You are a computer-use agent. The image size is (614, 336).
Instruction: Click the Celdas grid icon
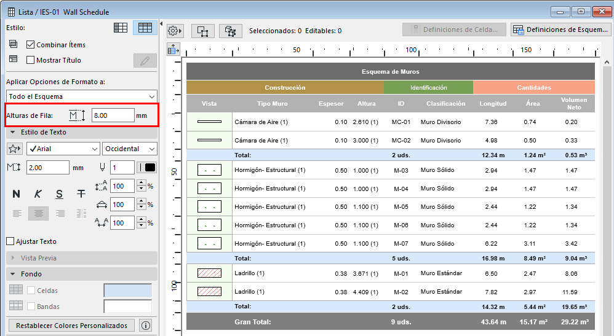pyautogui.click(x=15, y=289)
